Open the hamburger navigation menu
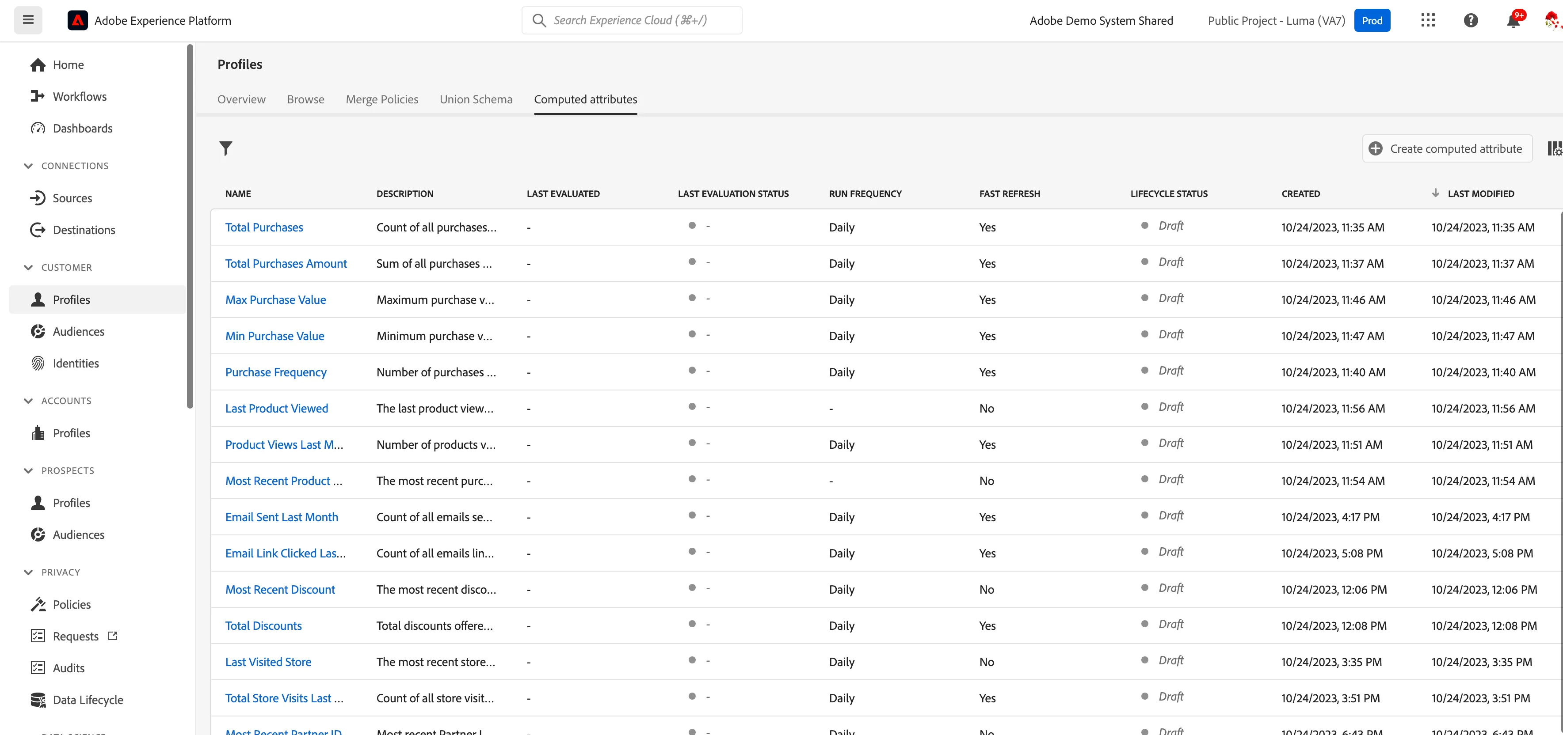1563x735 pixels. 28,20
